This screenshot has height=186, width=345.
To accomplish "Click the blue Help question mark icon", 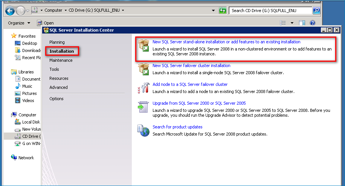I will (313, 23).
